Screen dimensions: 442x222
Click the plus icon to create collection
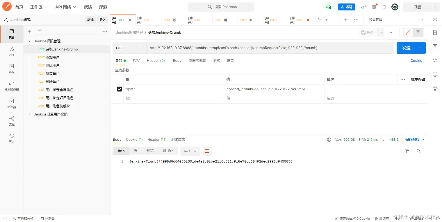coord(29,31)
